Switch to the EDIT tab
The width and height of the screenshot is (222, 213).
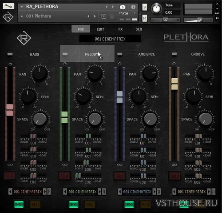click(100, 29)
